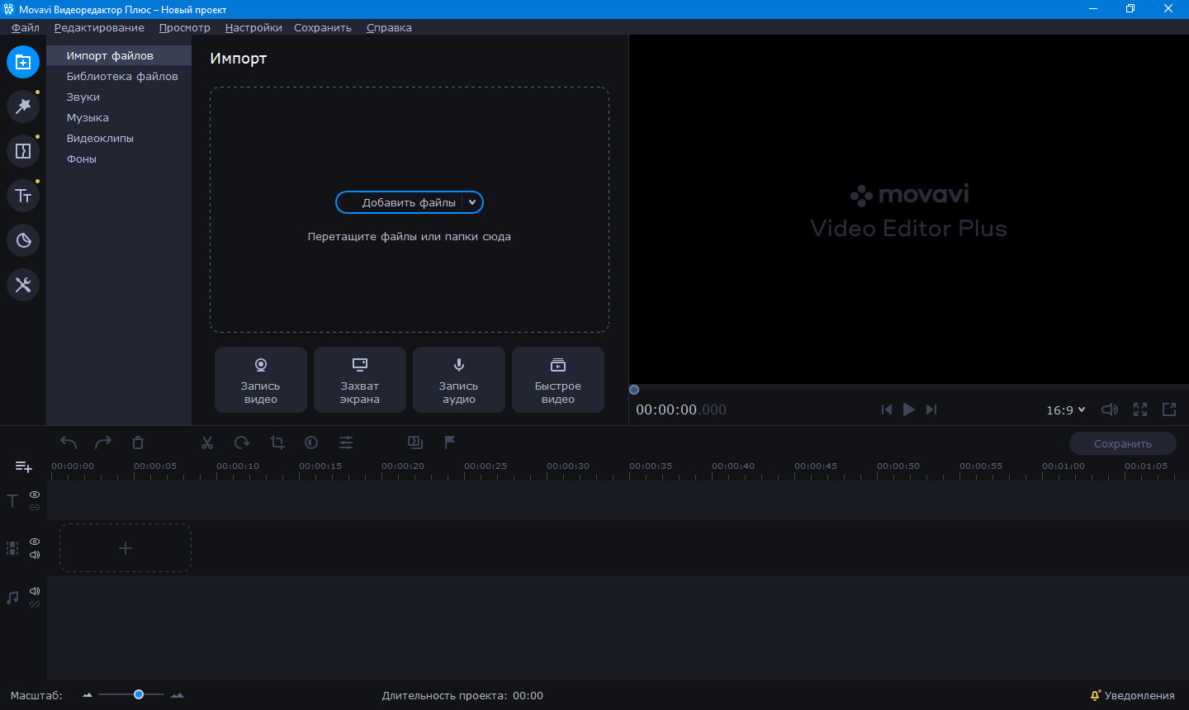The width and height of the screenshot is (1189, 710).
Task: Add a marker with the flag icon
Action: [x=450, y=443]
